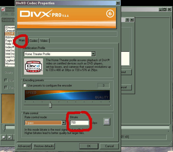Image resolution: width=173 pixels, height=152 pixels.
Task: Select the DivX codec entry in the list
Action: 10,34
